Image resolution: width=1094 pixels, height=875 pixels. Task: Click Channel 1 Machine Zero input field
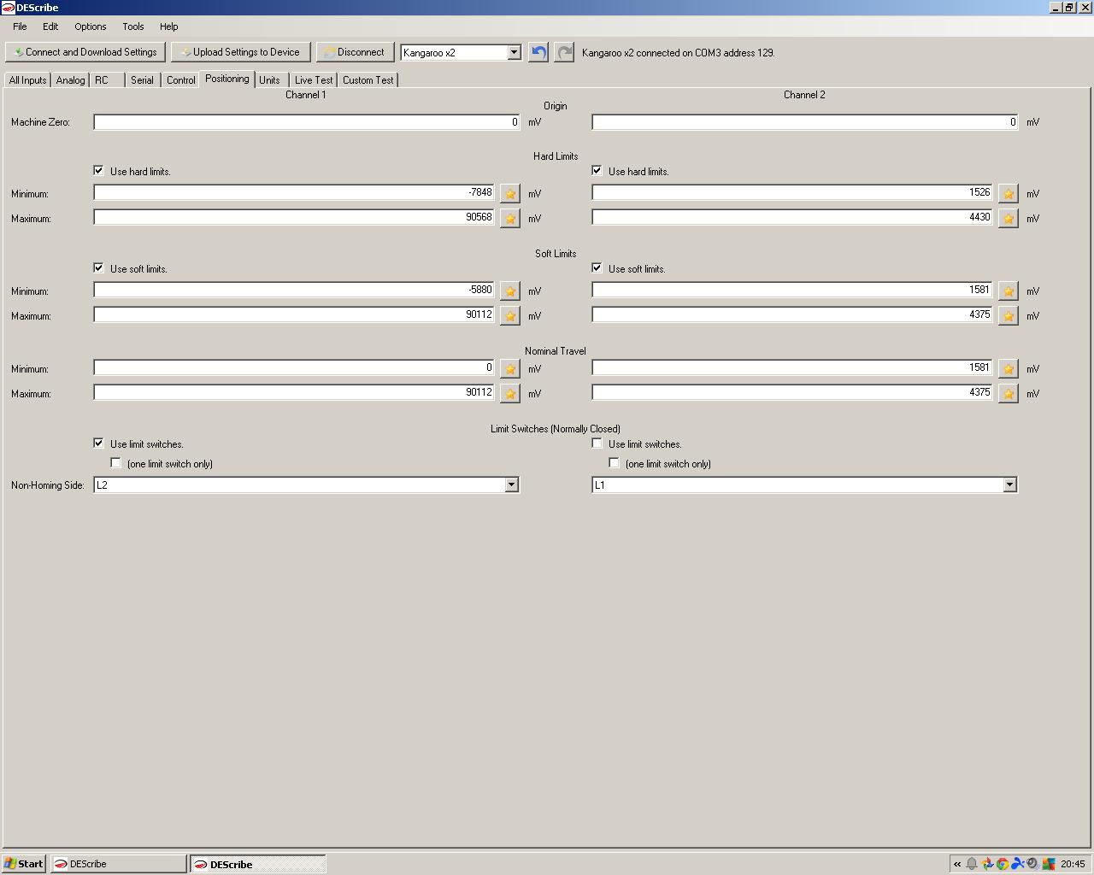tap(307, 122)
